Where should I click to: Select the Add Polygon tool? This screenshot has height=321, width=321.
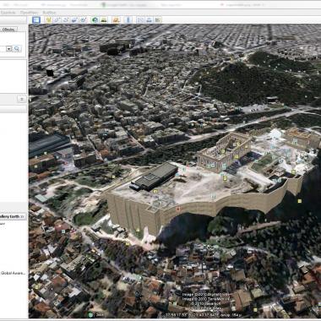pyautogui.click(x=57, y=19)
